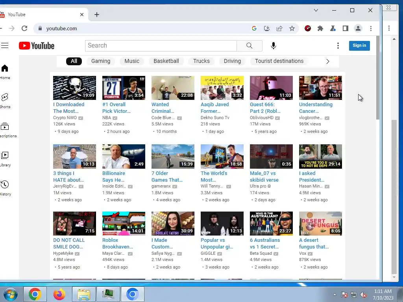Image resolution: width=403 pixels, height=302 pixels.
Task: Open the Billionaire Says thumbnail 2:49
Action: (x=124, y=157)
